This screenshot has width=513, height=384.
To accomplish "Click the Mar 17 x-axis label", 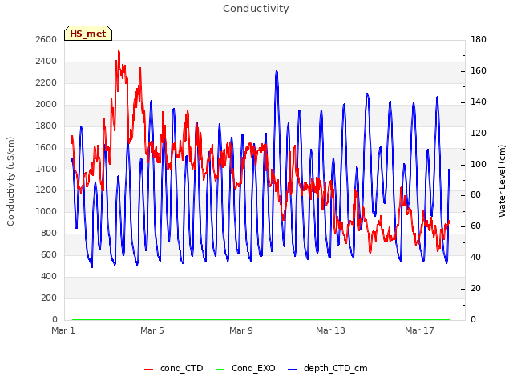I will pos(419,330).
